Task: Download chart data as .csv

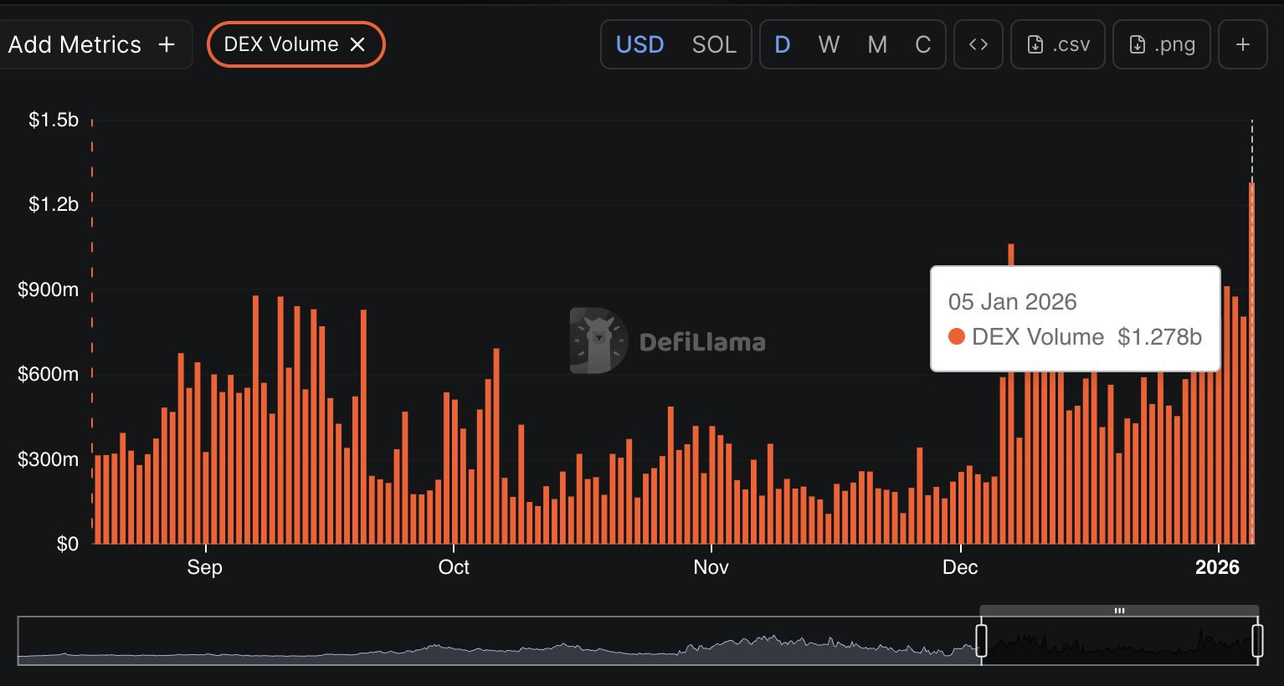Action: [1057, 44]
